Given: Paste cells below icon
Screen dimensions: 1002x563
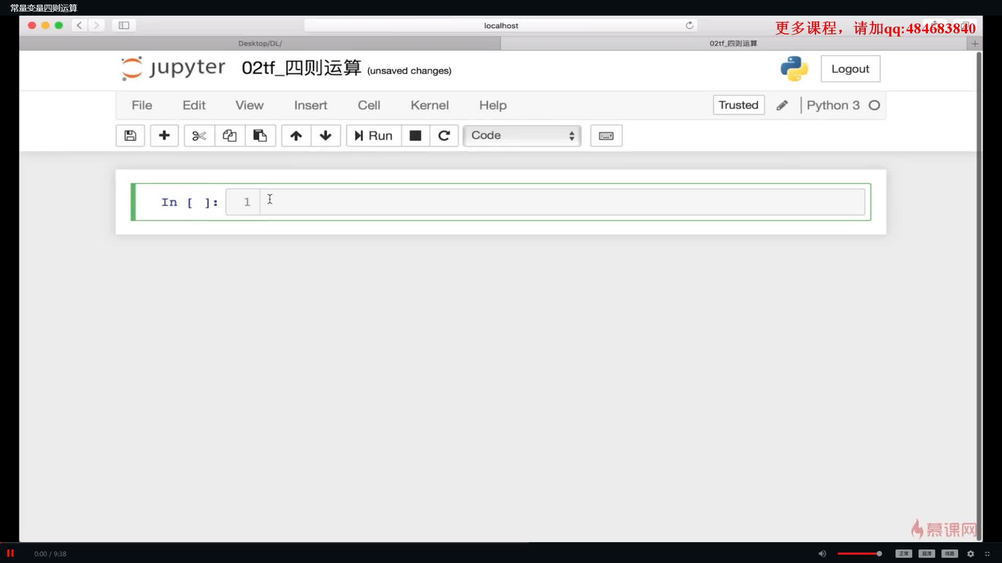Looking at the screenshot, I should [260, 136].
